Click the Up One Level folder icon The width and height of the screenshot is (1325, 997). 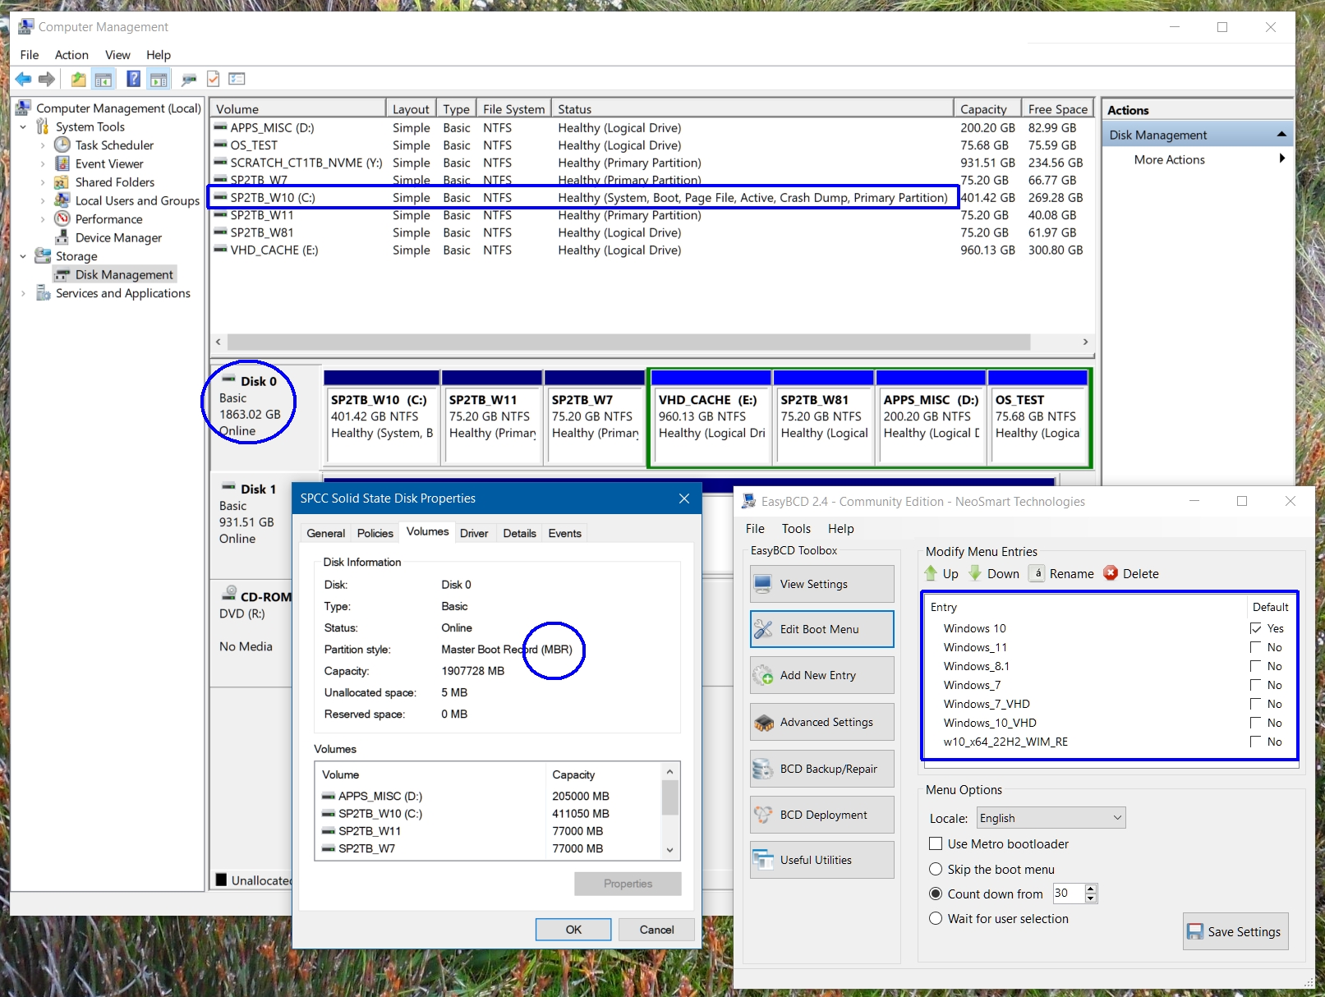pos(78,79)
